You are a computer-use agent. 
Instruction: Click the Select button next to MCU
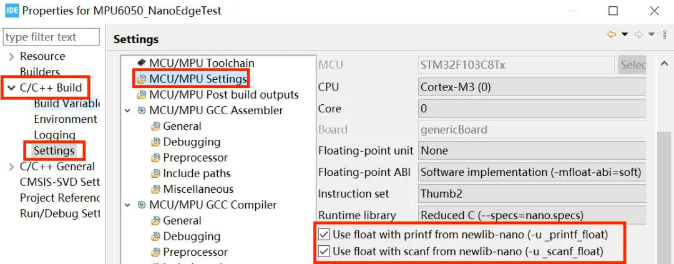click(632, 65)
